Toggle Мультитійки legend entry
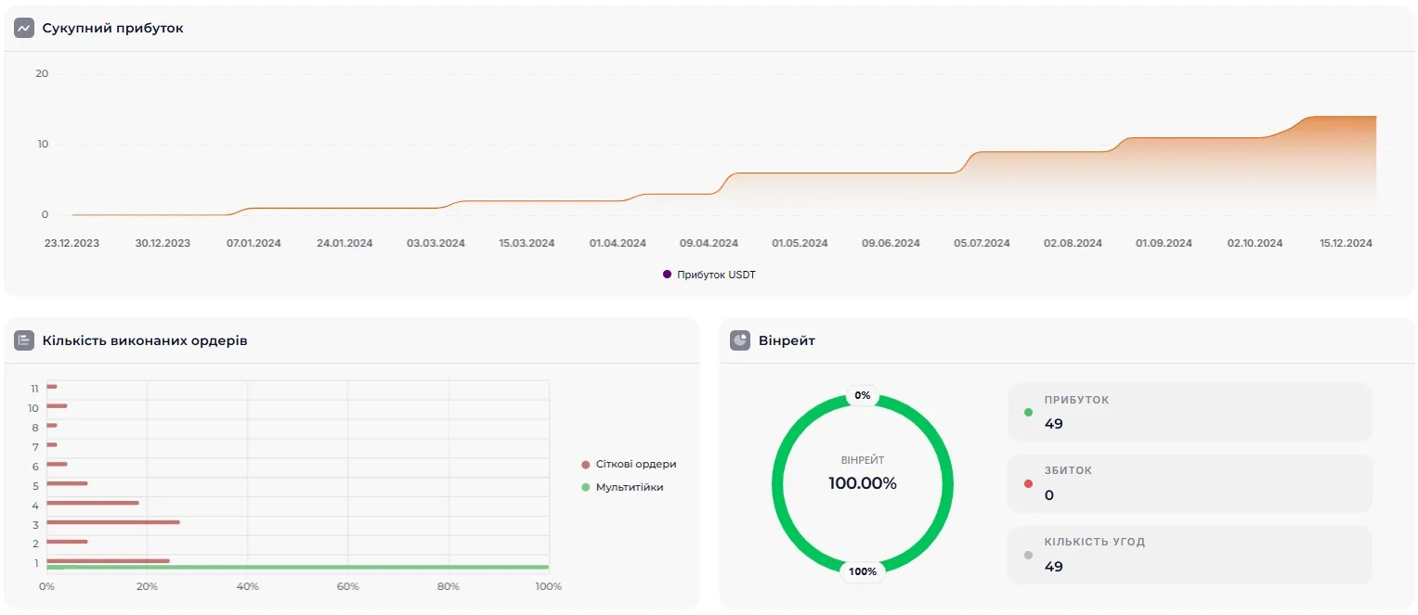The height and width of the screenshot is (615, 1418). click(629, 487)
